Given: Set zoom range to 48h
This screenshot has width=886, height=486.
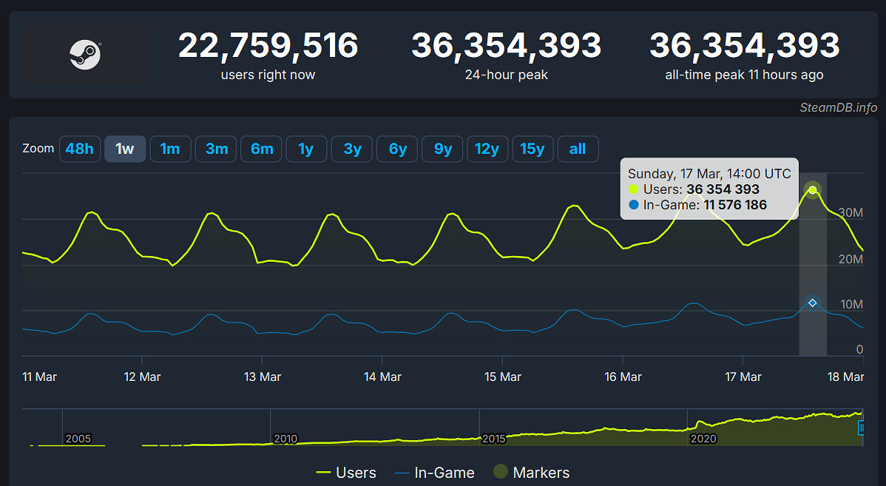Looking at the screenshot, I should (80, 149).
